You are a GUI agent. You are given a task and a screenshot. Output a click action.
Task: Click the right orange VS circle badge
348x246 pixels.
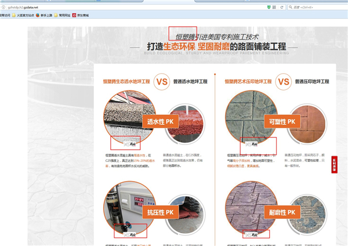(x=283, y=82)
